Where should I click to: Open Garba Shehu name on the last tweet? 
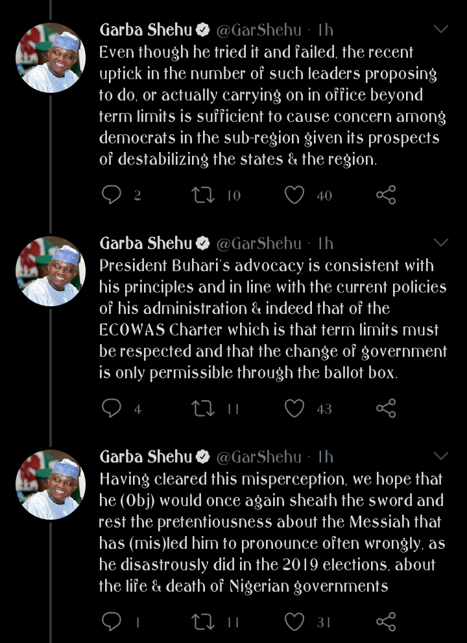[146, 456]
